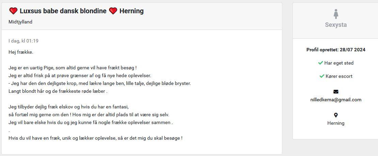
Task: Click the Kører escort label
Action: click(x=339, y=76)
